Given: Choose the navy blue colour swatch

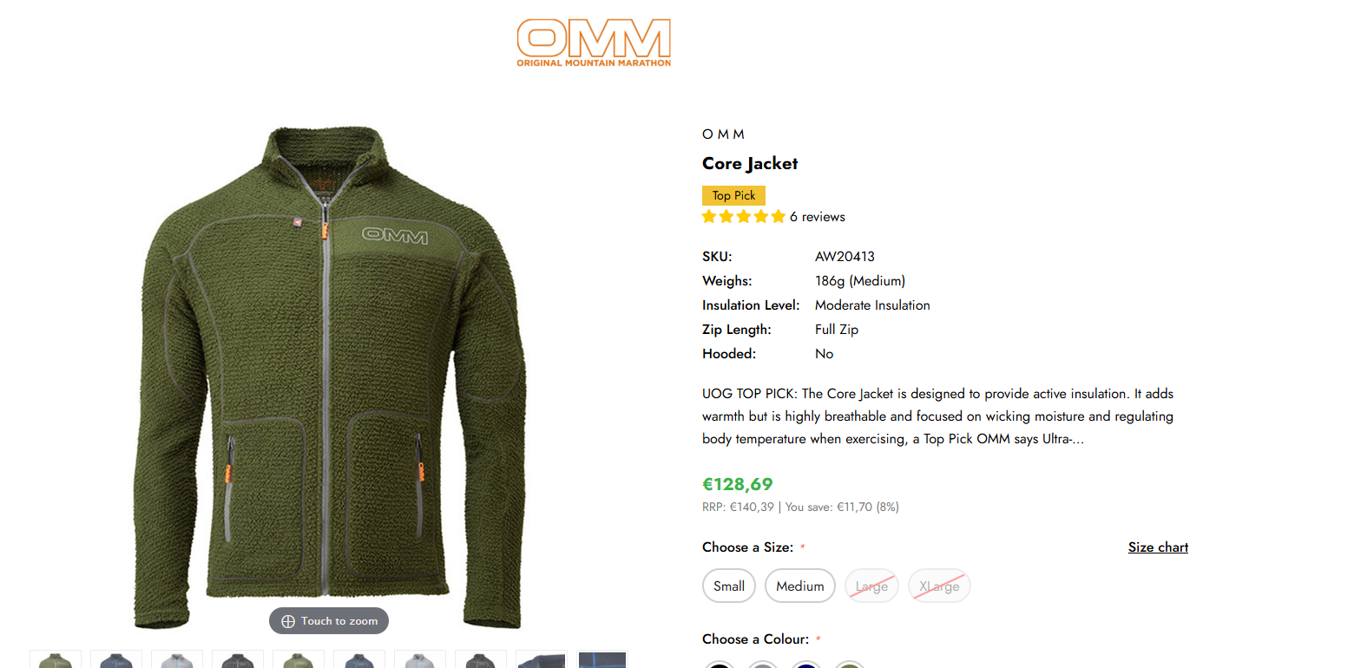Looking at the screenshot, I should (x=806, y=665).
